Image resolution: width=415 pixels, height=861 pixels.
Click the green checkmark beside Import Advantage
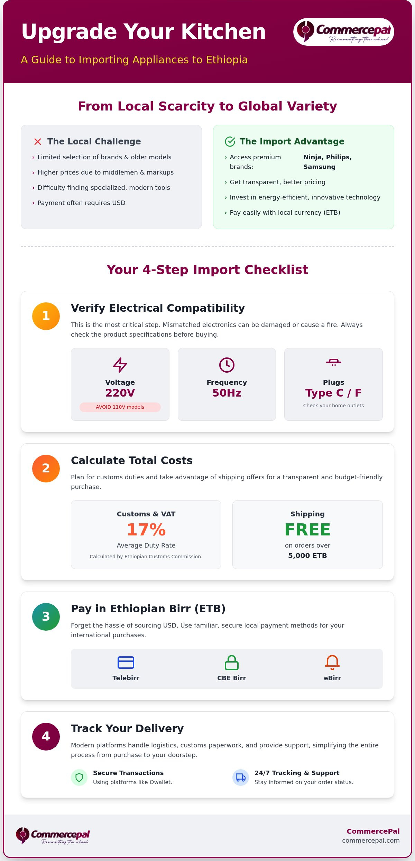pyautogui.click(x=230, y=142)
